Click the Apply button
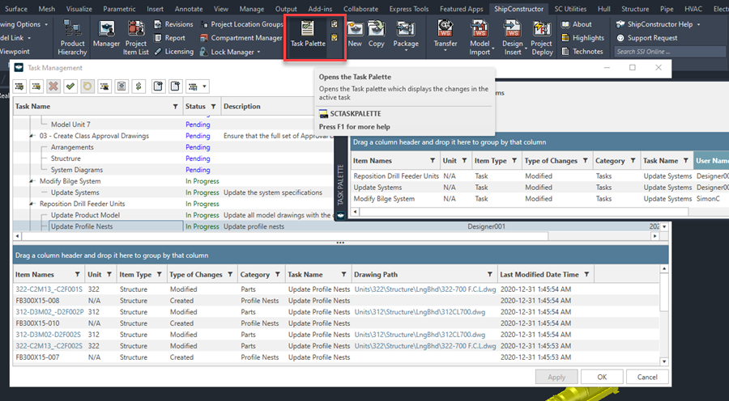Screen dimensions: 729x401 [x=556, y=377]
